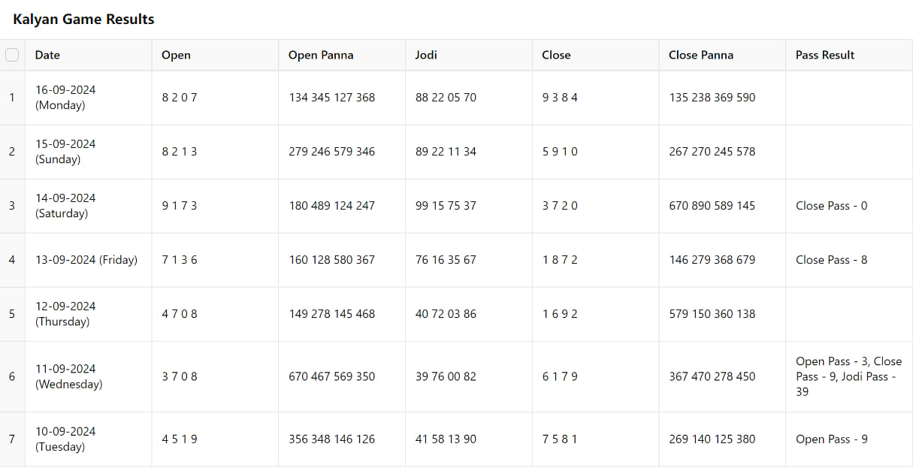Viewport: 913px width, 468px height.
Task: Select the Jodi column header
Action: point(469,55)
